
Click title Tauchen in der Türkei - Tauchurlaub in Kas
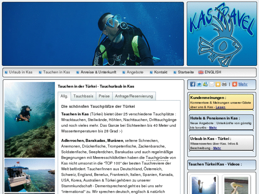tap(96, 86)
